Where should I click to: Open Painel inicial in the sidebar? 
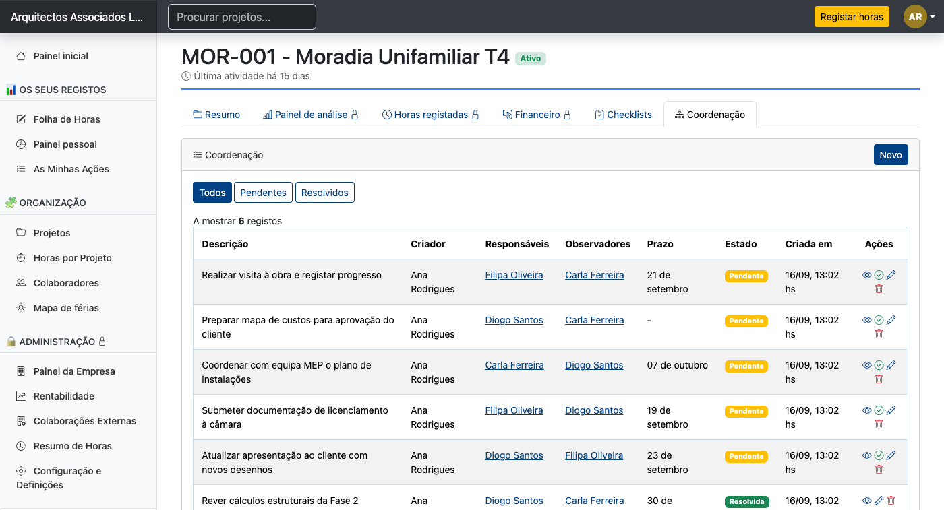pyautogui.click(x=61, y=56)
